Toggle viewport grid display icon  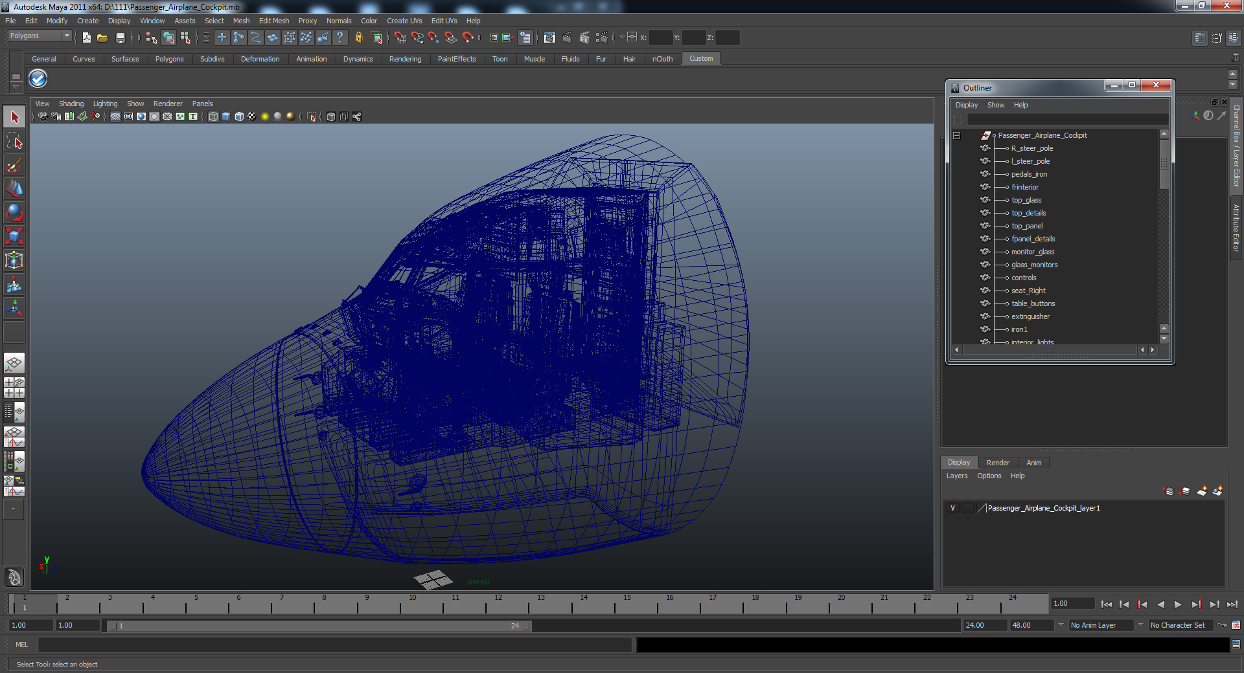coord(115,116)
